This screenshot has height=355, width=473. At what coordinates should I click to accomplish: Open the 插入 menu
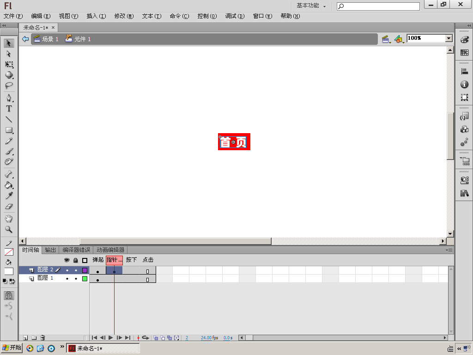pos(96,16)
